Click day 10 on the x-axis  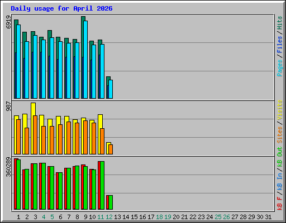tap(92, 217)
